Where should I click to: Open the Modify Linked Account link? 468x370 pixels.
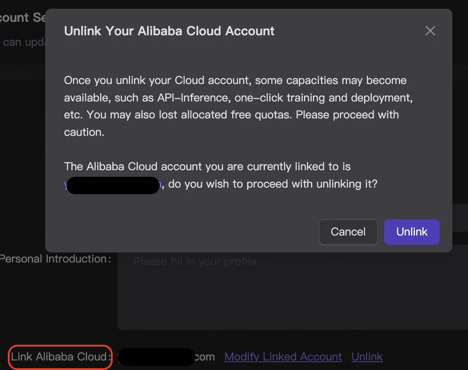(x=283, y=357)
